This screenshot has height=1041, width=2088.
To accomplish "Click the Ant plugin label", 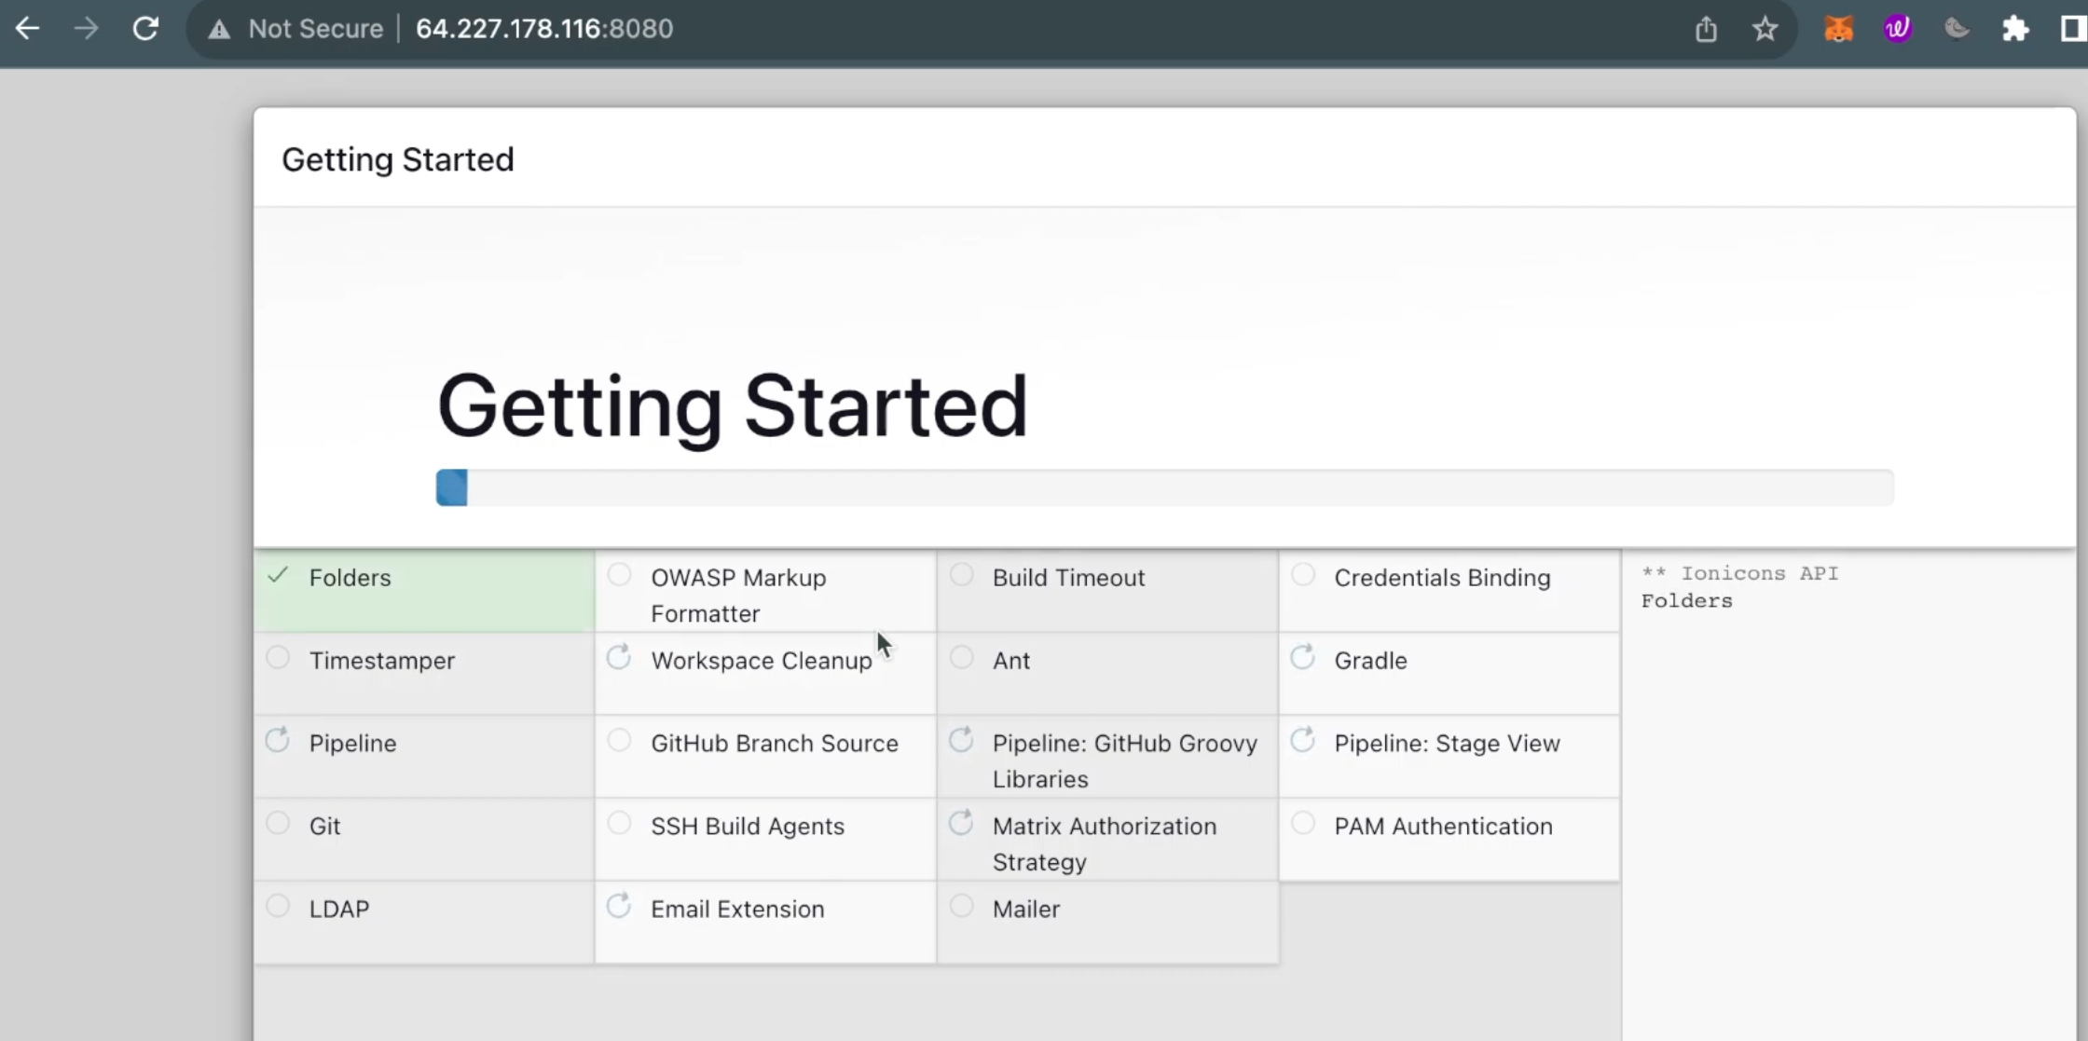I will [1010, 661].
